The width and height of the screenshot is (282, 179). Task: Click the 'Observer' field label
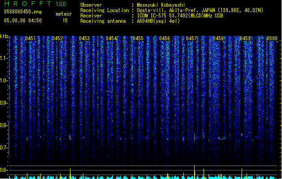(91, 5)
